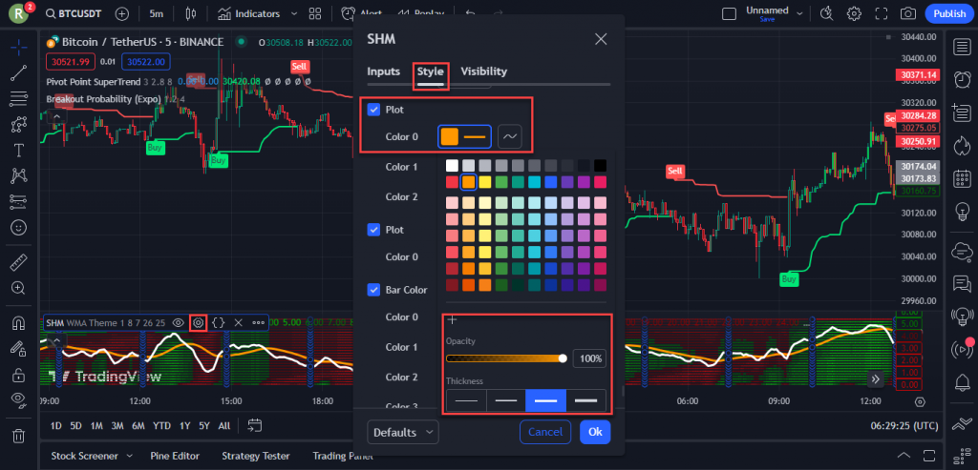
Task: Open the ideas lightbulb icon
Action: pos(961,213)
